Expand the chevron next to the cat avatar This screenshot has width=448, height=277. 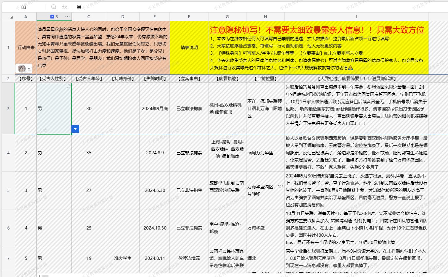pos(29,69)
